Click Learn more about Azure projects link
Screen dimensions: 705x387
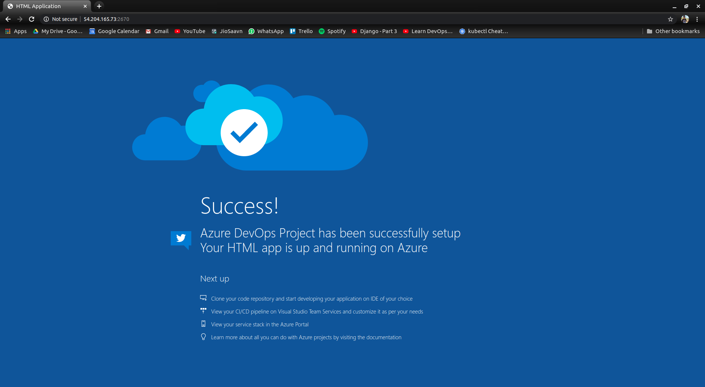[x=306, y=337]
